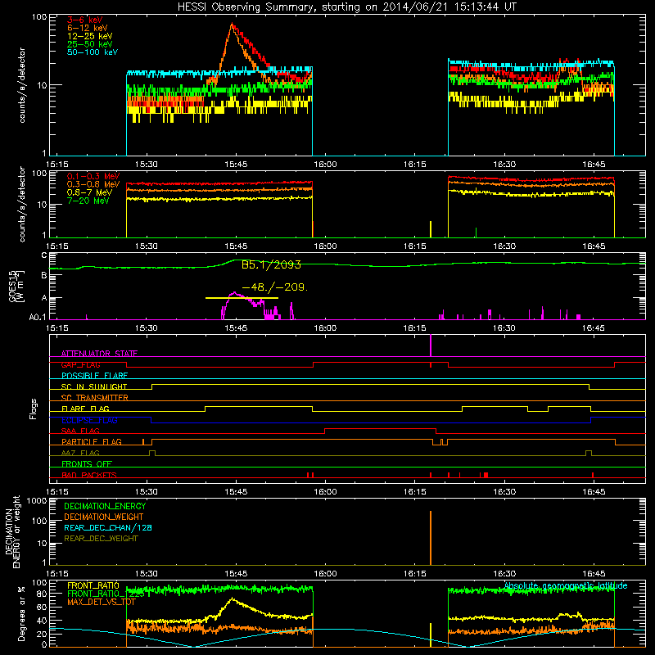Viewport: 655px width, 655px height.
Task: Click the MAX_DET_VS_TOT legend entry
Action: coord(102,602)
